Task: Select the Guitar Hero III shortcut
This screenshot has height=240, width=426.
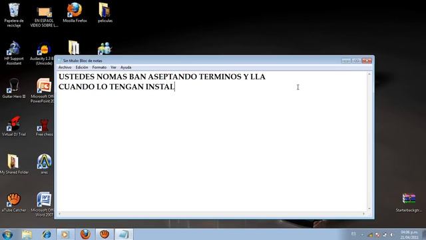Action: [14, 88]
